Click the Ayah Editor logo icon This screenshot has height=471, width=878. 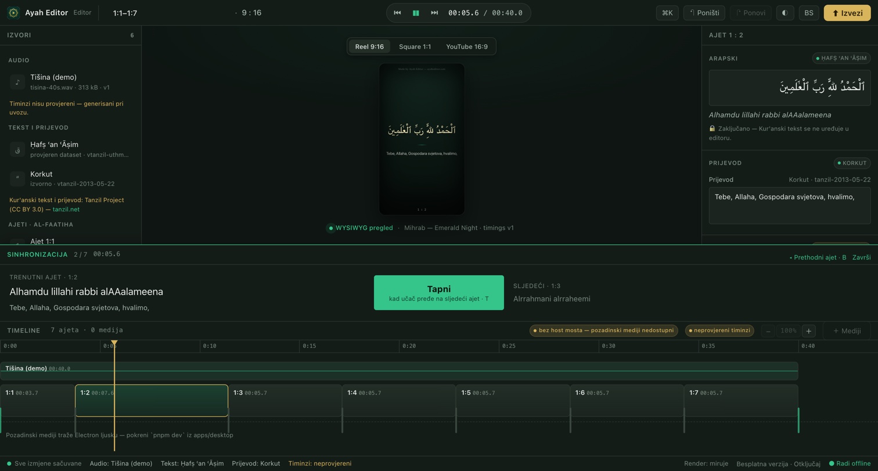[x=13, y=13]
